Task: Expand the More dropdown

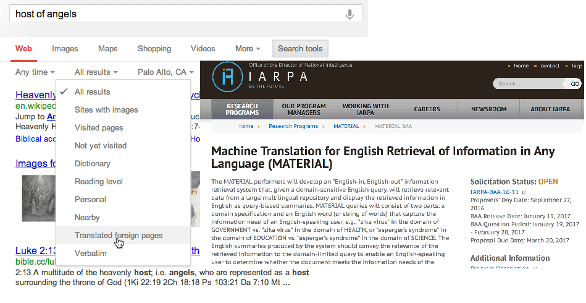Action: coord(248,49)
